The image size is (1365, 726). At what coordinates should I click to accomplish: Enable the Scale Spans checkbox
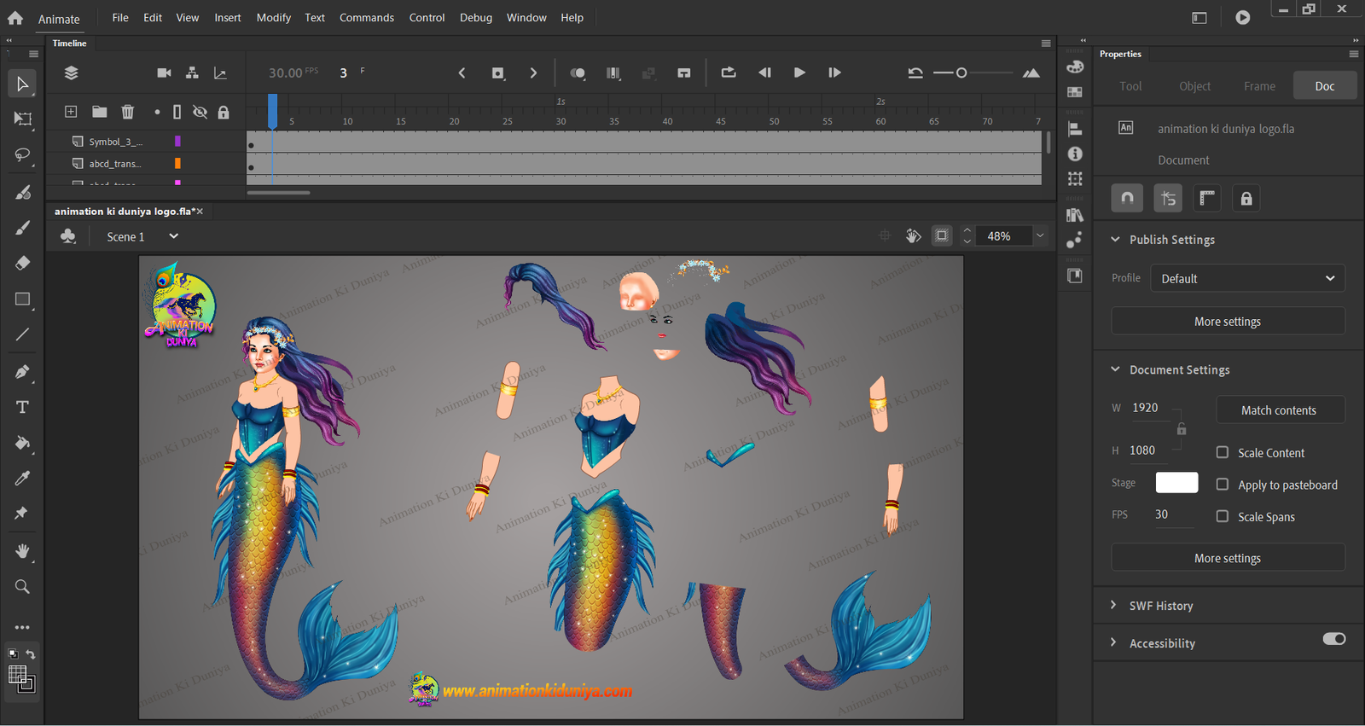point(1223,516)
